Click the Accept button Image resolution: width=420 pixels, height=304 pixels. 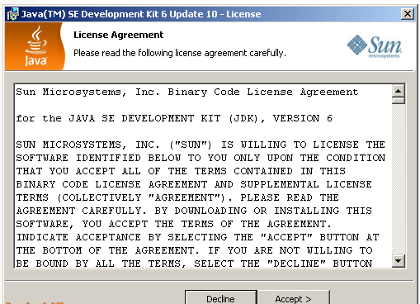pos(293,297)
